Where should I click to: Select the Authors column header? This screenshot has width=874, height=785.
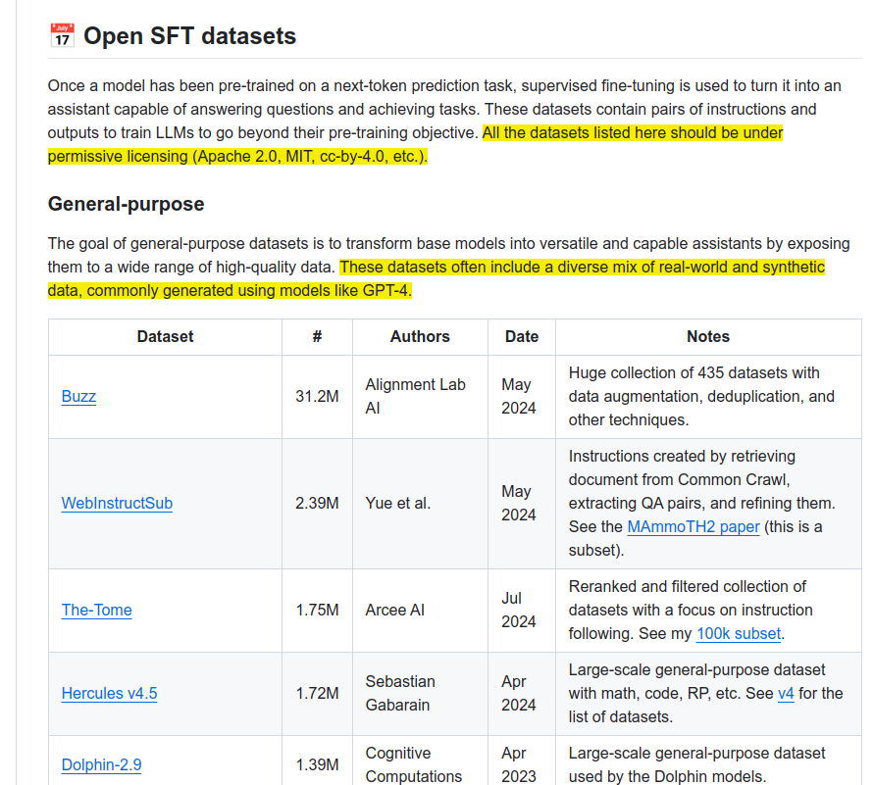(420, 336)
